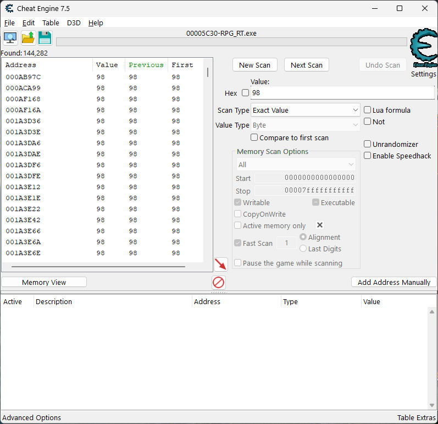This screenshot has width=438, height=424.
Task: Select result address 000ACA99
Action: tap(23, 88)
